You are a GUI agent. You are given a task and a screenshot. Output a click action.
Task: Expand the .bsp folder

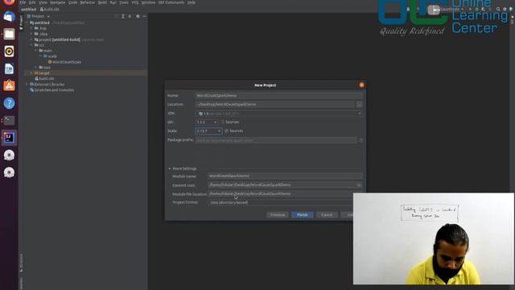tap(31, 28)
